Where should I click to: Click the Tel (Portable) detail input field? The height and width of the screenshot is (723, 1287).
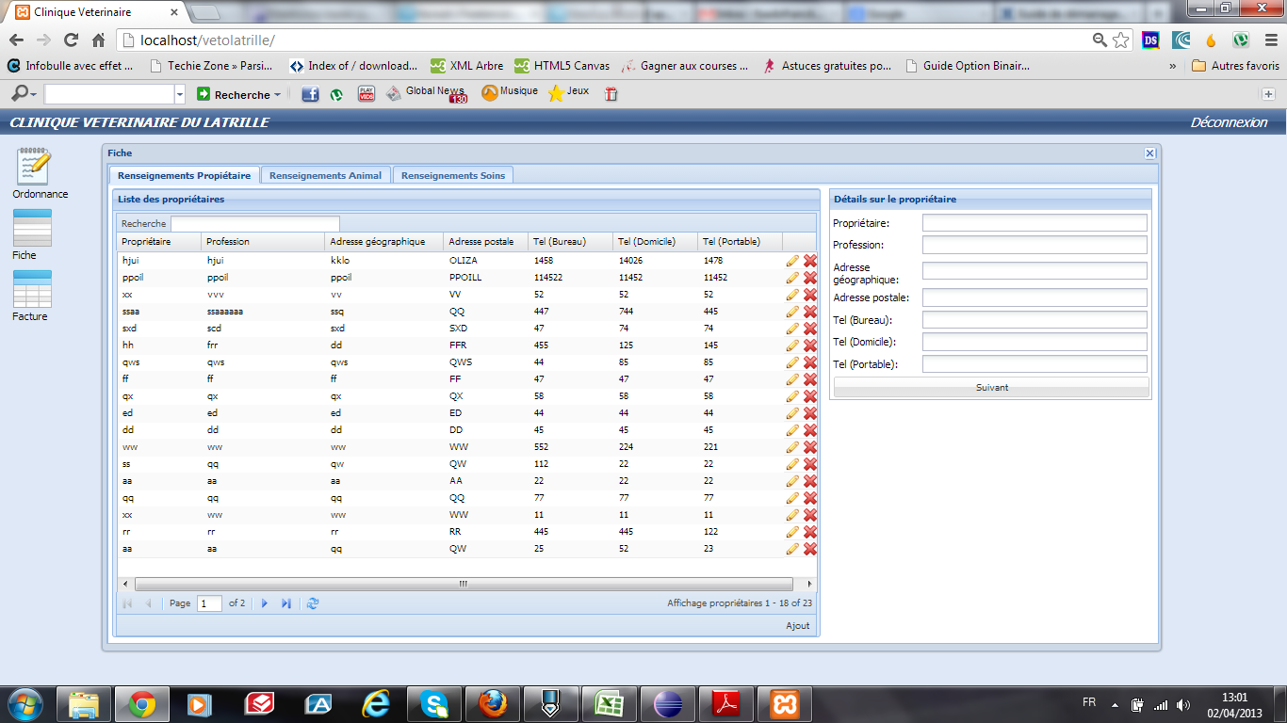1034,364
